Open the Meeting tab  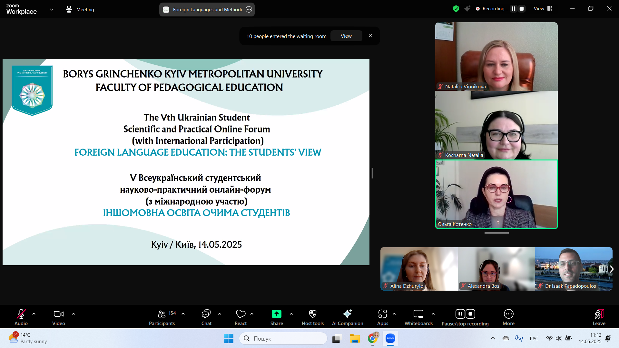click(x=80, y=9)
